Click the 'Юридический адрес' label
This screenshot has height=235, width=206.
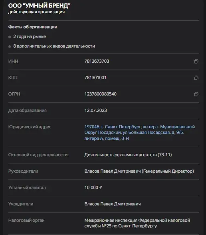pos(30,127)
